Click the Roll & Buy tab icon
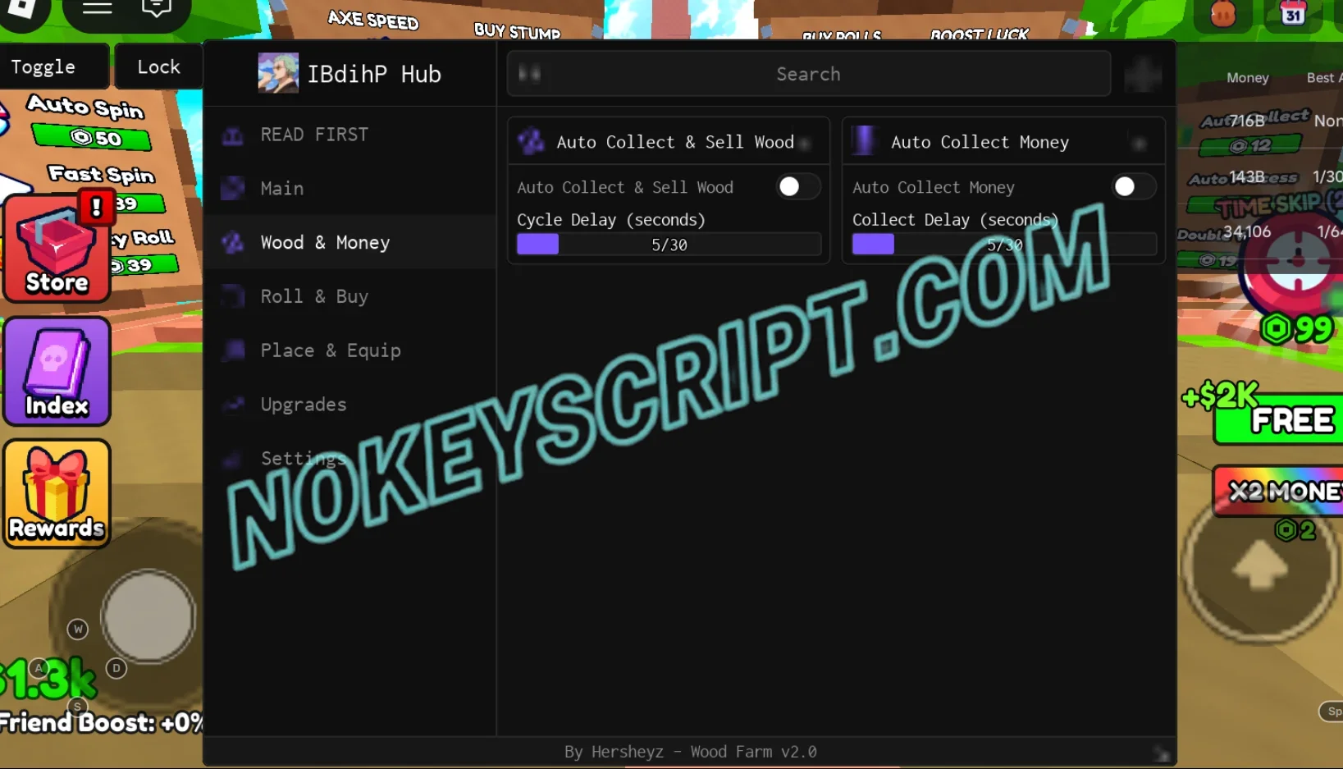Image resolution: width=1343 pixels, height=769 pixels. point(233,296)
